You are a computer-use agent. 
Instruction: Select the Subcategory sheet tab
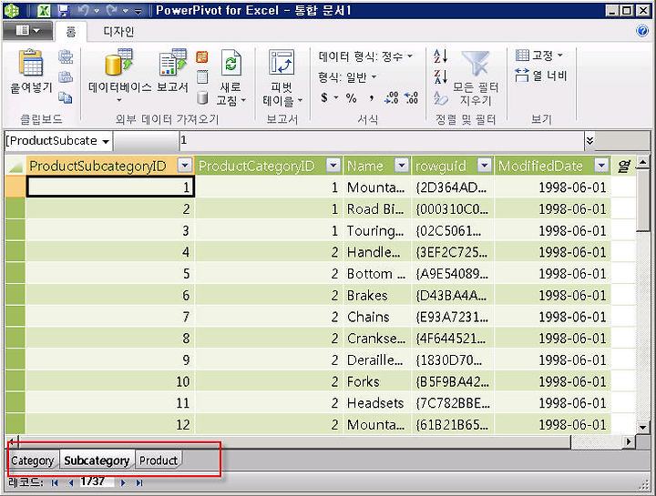[97, 461]
